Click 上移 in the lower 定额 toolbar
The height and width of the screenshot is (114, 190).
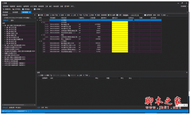pos(79,75)
